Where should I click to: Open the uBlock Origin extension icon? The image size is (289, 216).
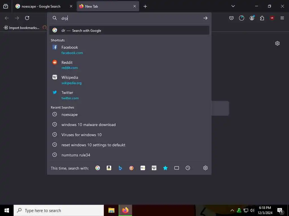coord(272,18)
